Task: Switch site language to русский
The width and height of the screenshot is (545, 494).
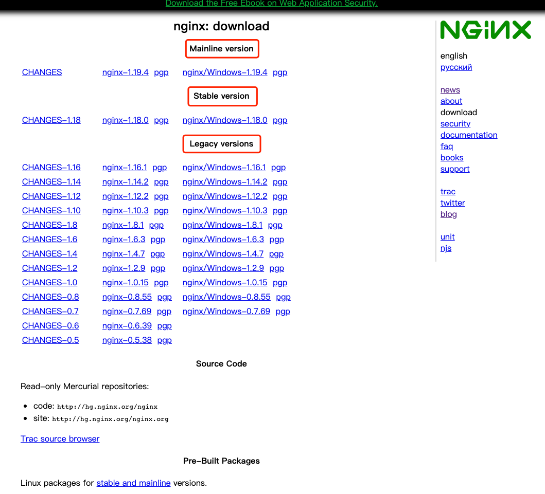Action: pyautogui.click(x=456, y=67)
